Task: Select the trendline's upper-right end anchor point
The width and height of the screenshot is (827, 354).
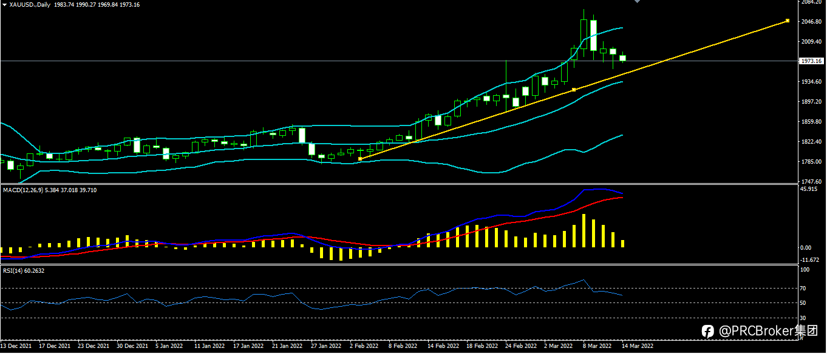Action: coord(788,21)
